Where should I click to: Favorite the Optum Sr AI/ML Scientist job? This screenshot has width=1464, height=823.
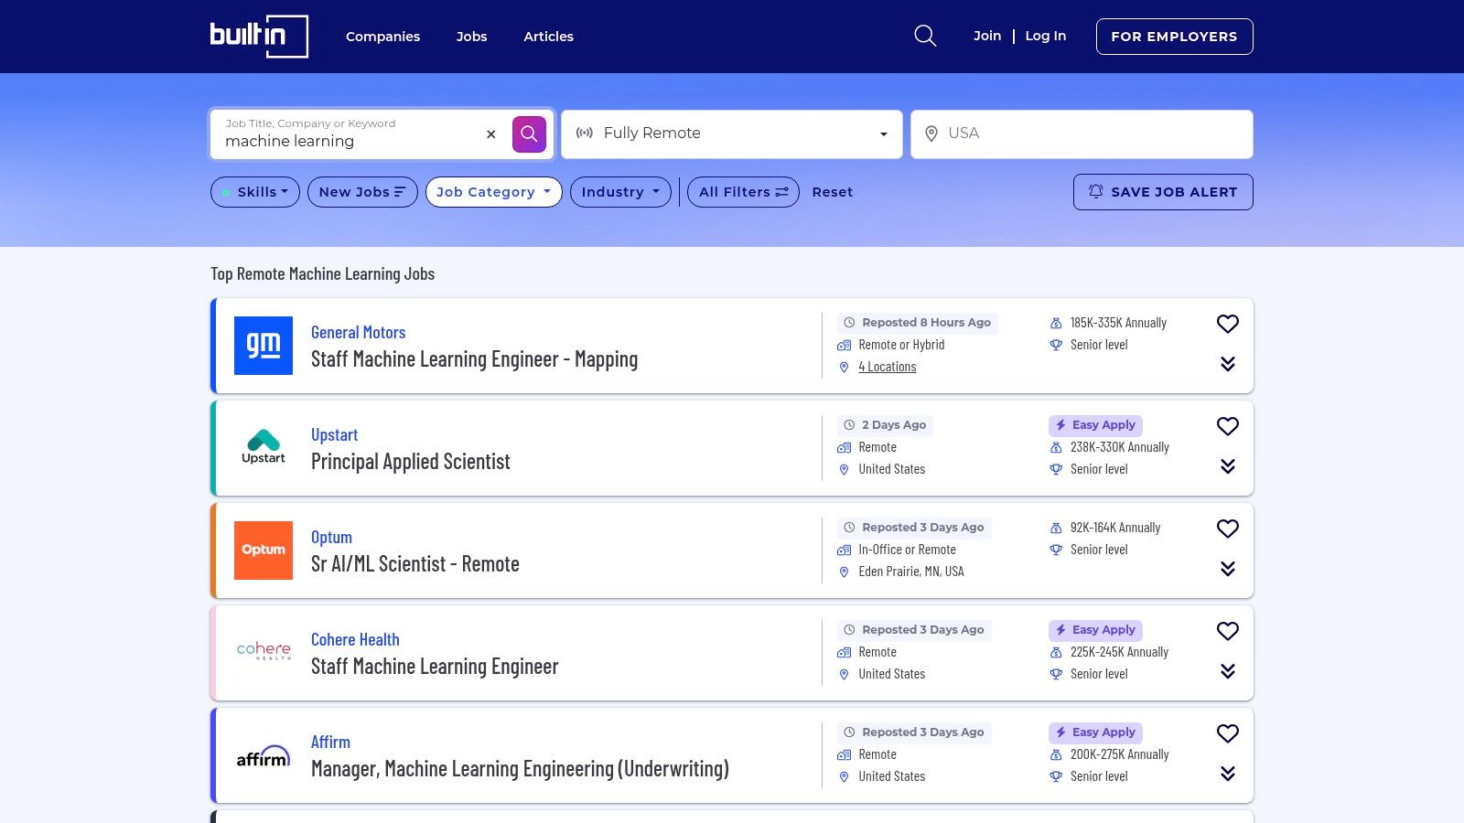(1228, 529)
